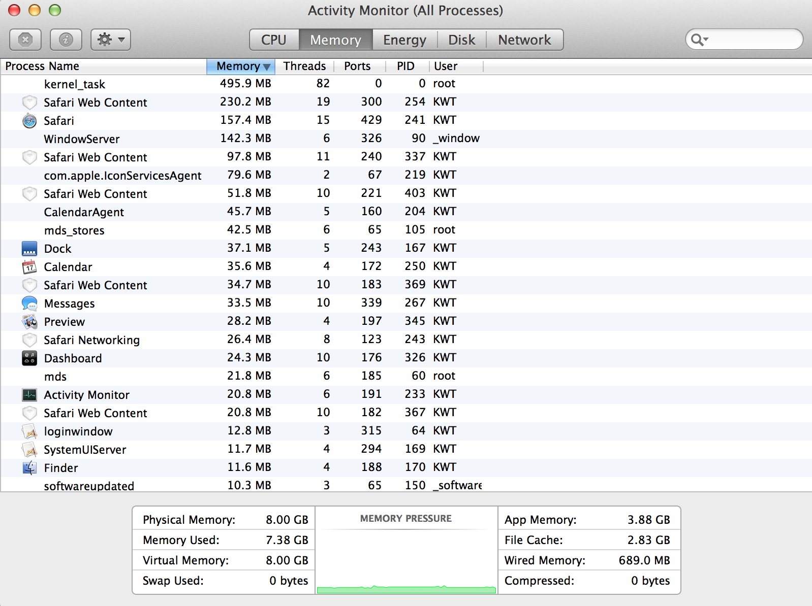Open the Energy tab
This screenshot has height=606, width=812.
pyautogui.click(x=404, y=40)
